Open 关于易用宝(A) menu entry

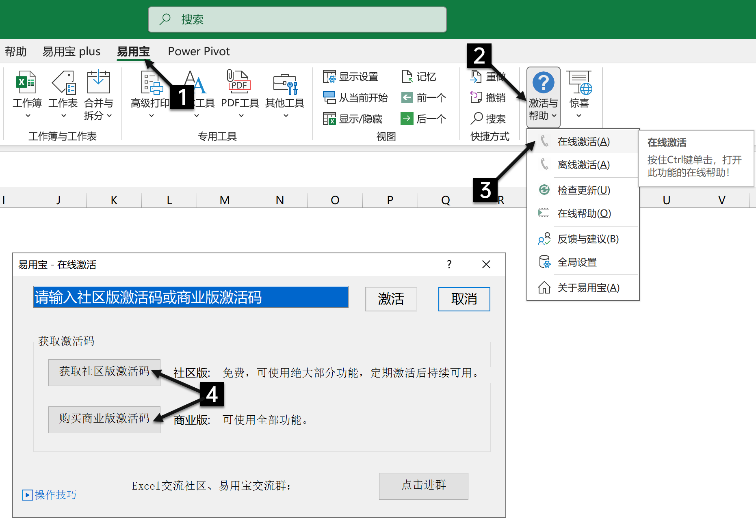tap(583, 287)
